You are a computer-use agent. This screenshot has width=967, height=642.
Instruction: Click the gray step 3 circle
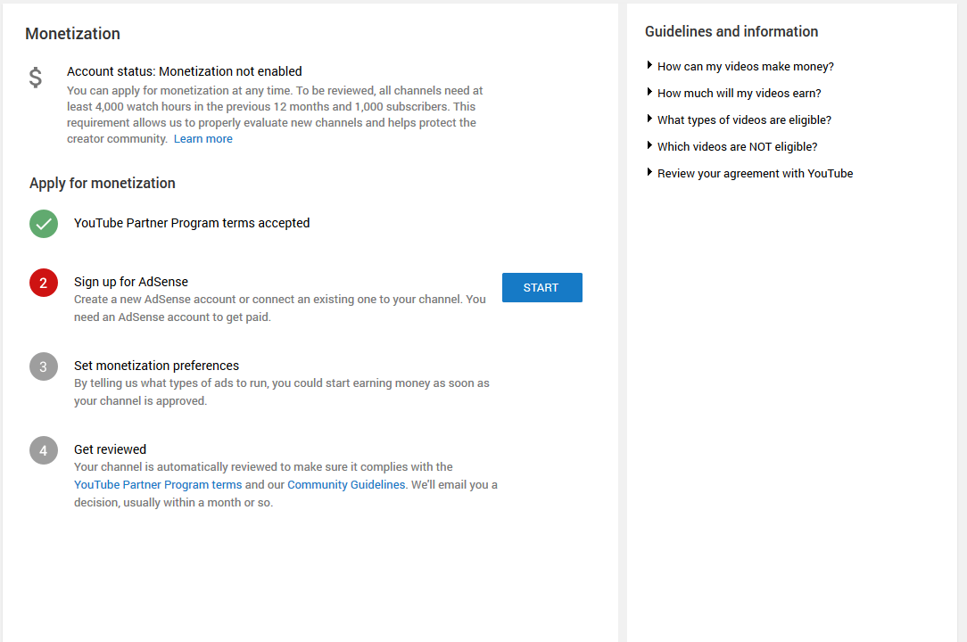click(44, 366)
